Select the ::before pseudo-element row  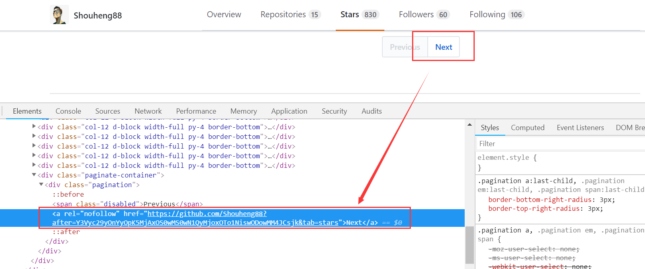coord(68,194)
